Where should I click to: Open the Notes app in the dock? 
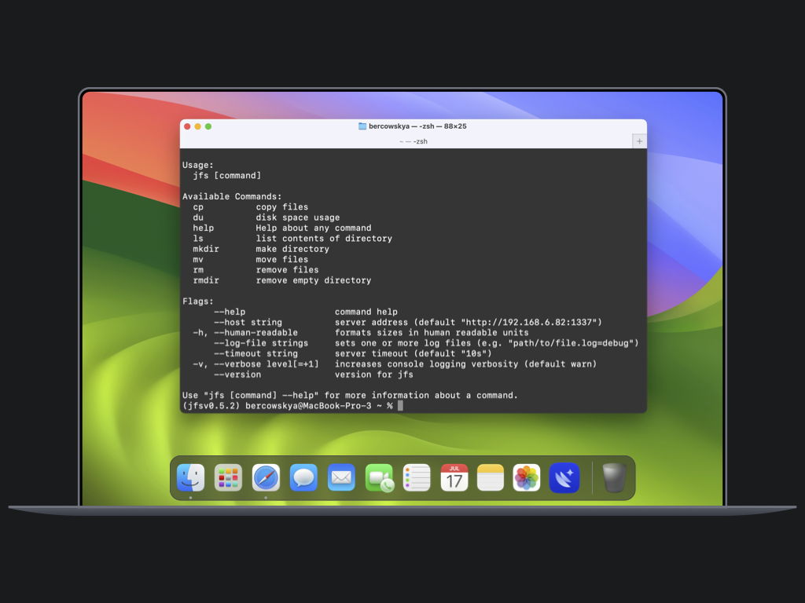click(491, 477)
